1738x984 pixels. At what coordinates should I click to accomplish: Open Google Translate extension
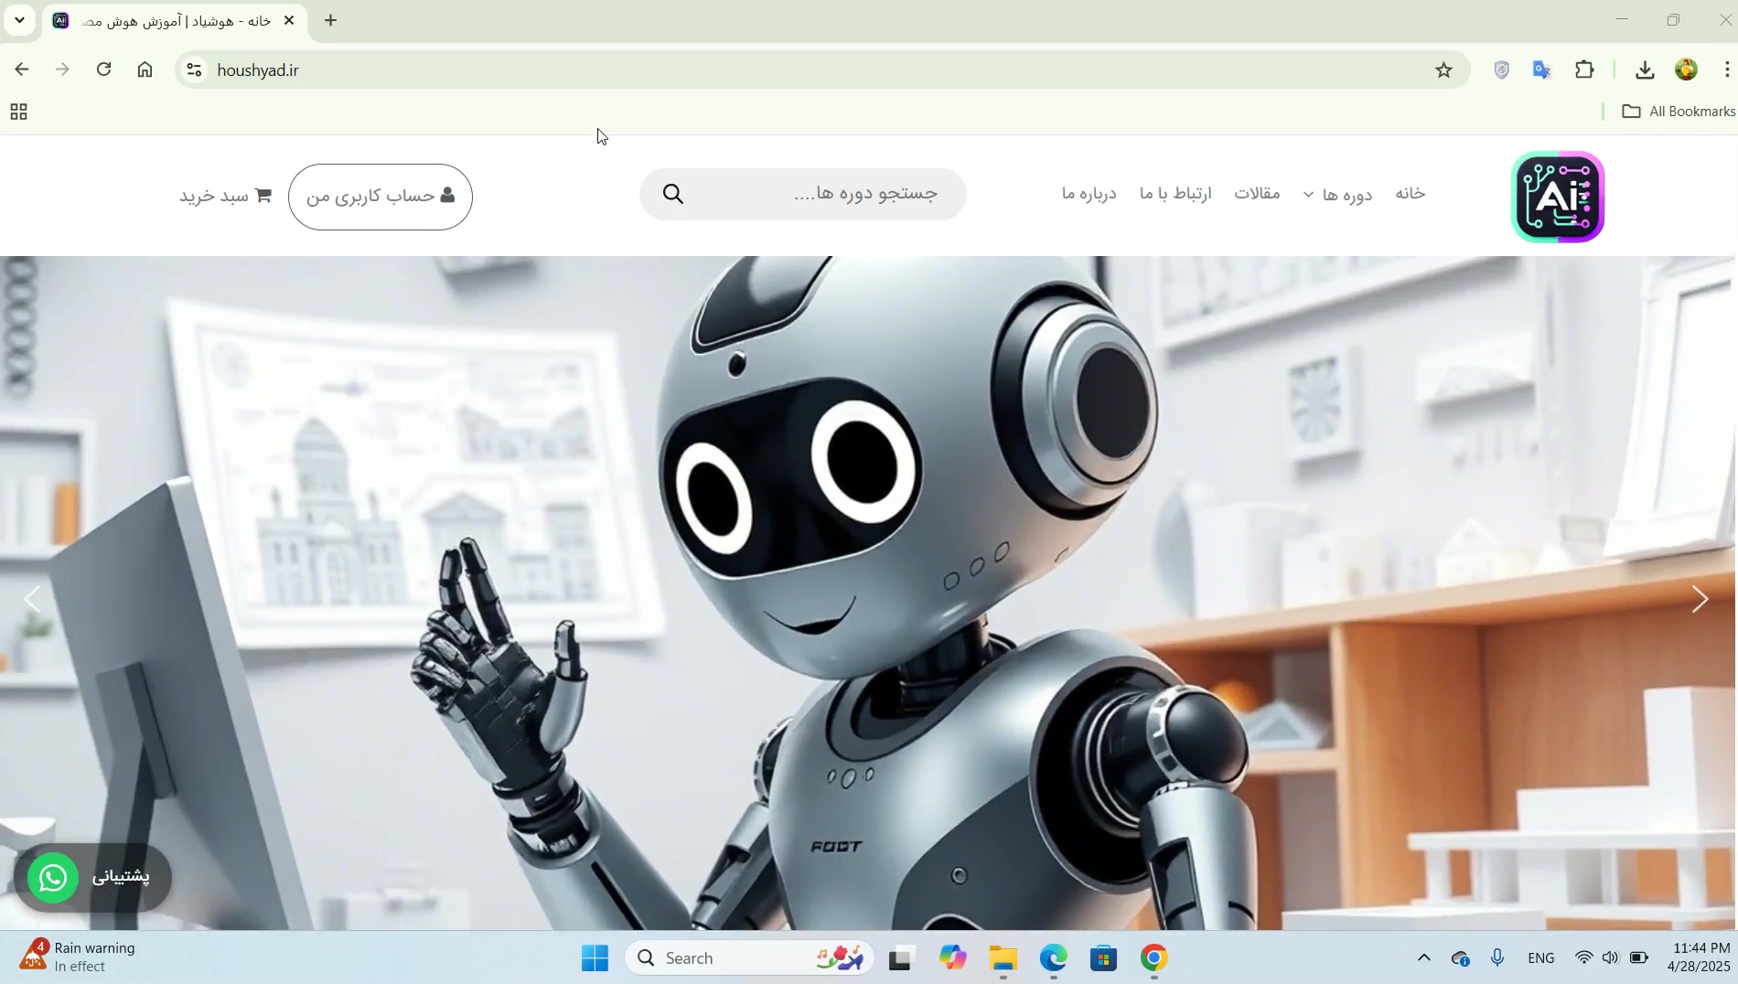[1542, 70]
